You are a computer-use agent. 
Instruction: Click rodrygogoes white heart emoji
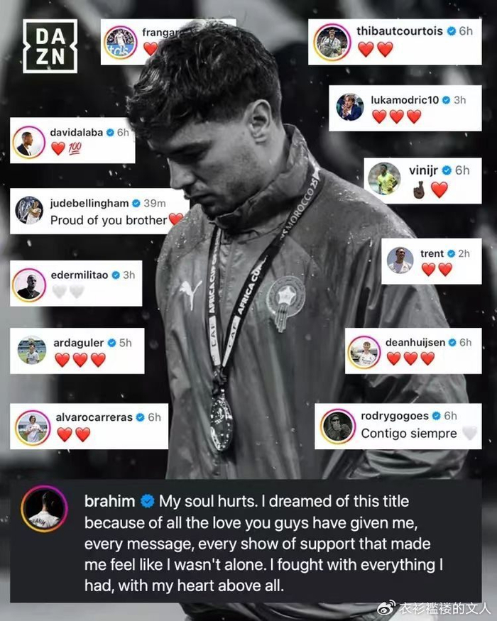coord(469,433)
